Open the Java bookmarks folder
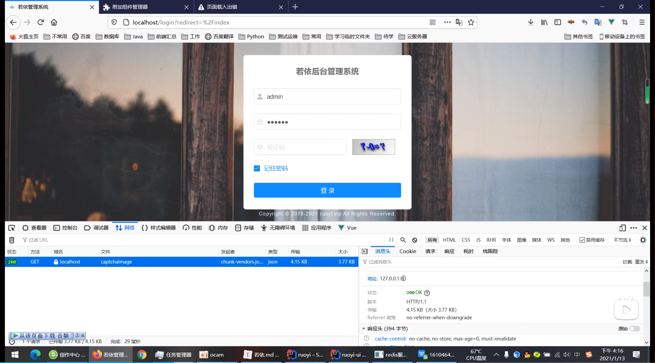 [133, 37]
